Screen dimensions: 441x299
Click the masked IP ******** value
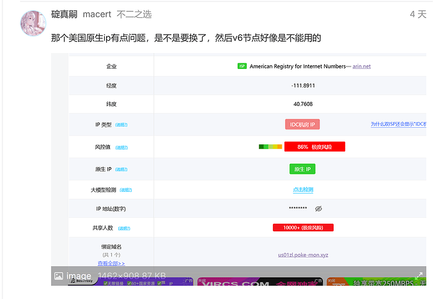pyautogui.click(x=298, y=208)
